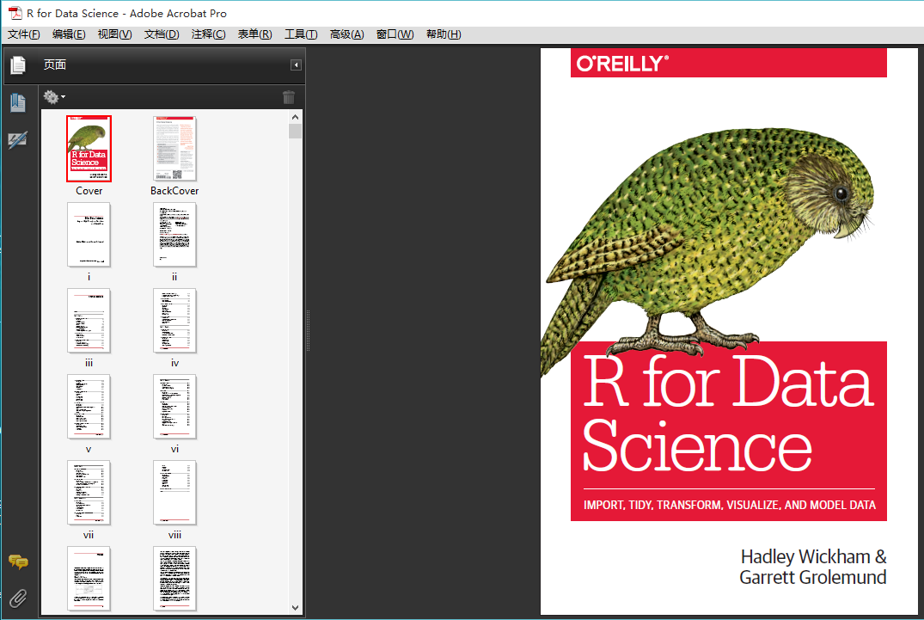Select the page vii thumbnail

(x=89, y=493)
